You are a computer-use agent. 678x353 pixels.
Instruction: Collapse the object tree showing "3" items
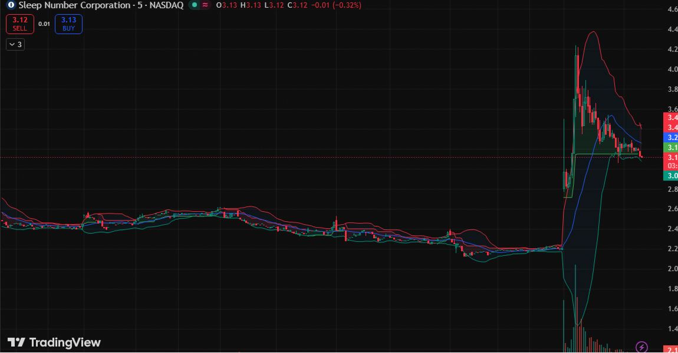(x=15, y=44)
